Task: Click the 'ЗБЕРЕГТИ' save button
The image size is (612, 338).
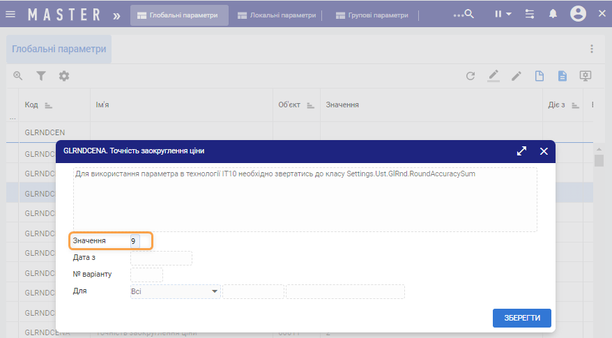Action: click(x=521, y=318)
